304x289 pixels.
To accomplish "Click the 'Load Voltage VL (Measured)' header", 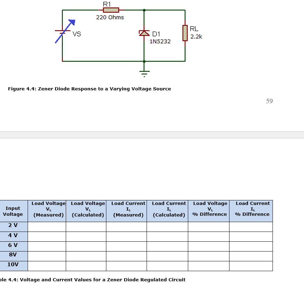I will click(47, 211).
